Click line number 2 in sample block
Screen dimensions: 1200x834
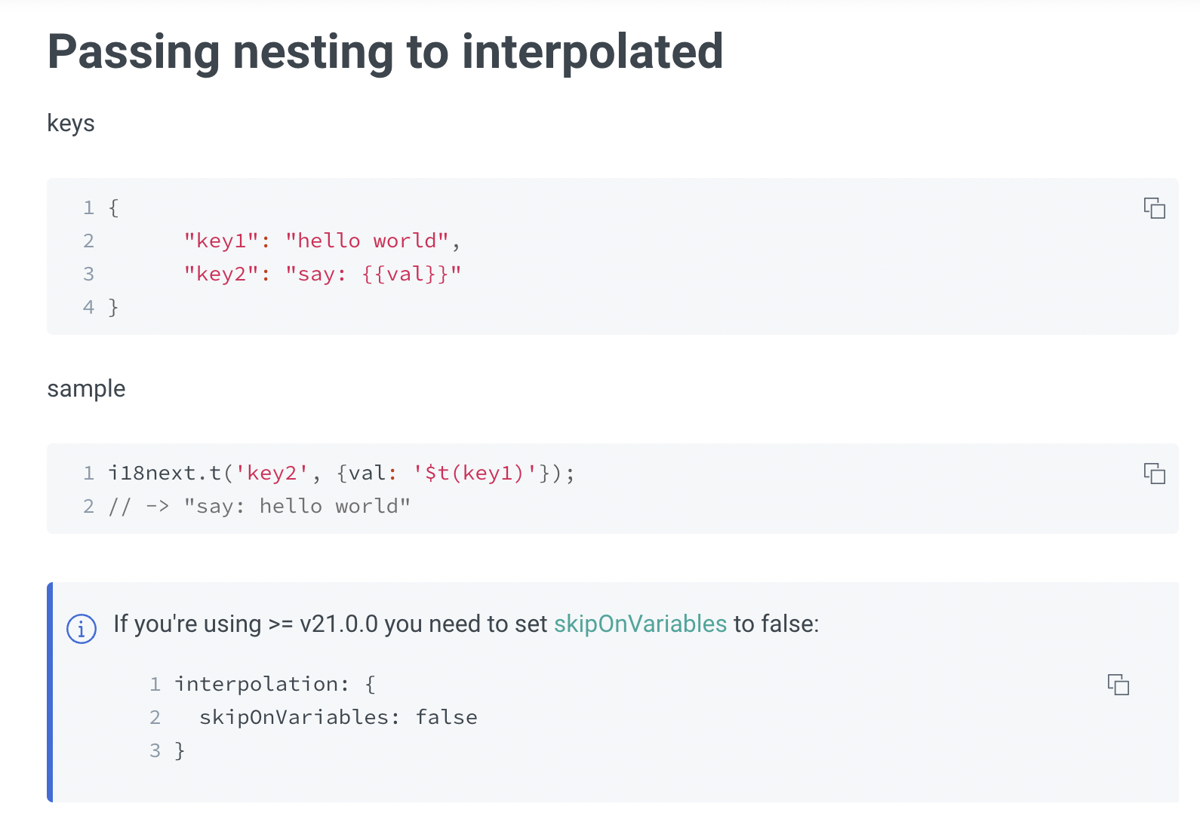(88, 505)
